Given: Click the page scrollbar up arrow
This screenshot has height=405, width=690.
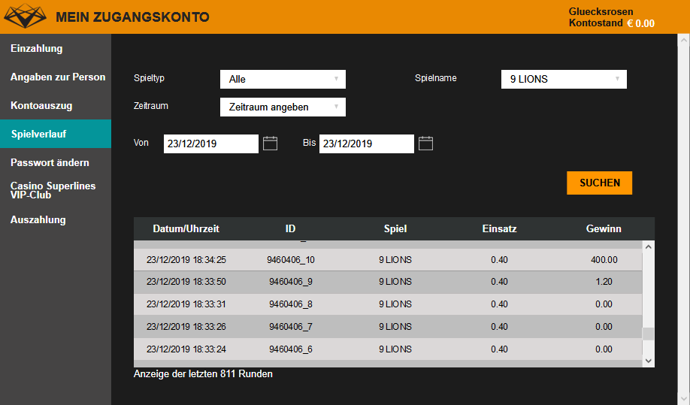Looking at the screenshot, I should (x=683, y=40).
